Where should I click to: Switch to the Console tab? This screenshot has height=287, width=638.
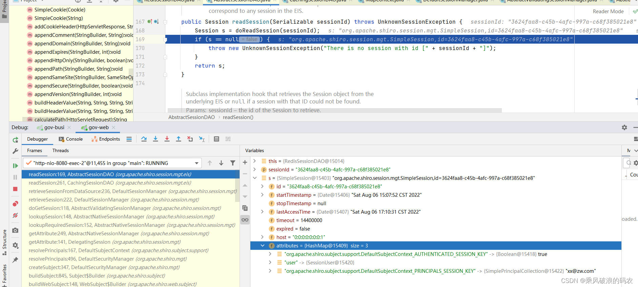point(70,139)
